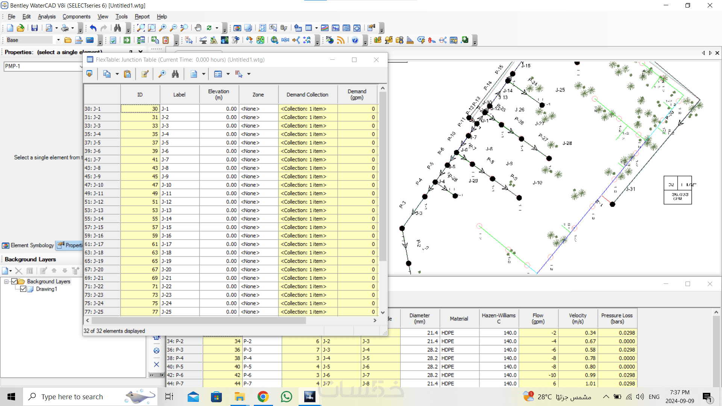Click the Demand Collection column header
722x406 pixels.
[307, 95]
